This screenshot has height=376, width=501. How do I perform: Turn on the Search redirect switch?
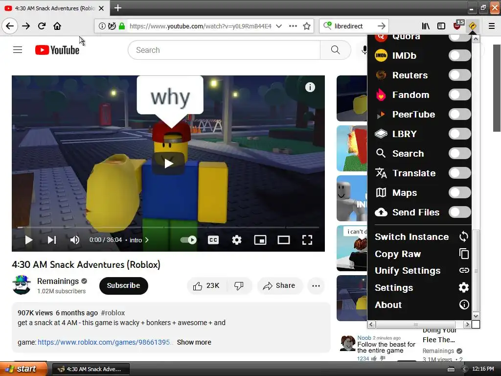point(459,153)
